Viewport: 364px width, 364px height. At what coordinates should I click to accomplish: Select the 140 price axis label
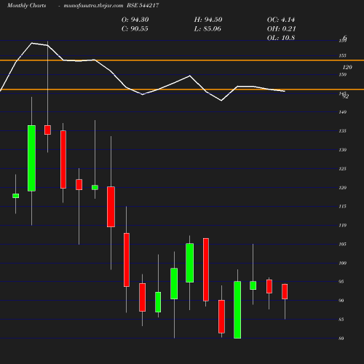[342, 112]
